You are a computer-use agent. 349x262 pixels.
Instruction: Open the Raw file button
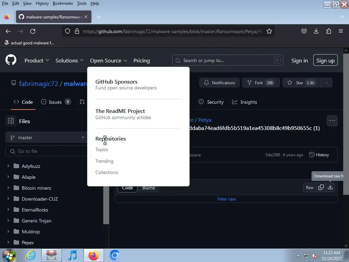(x=309, y=187)
